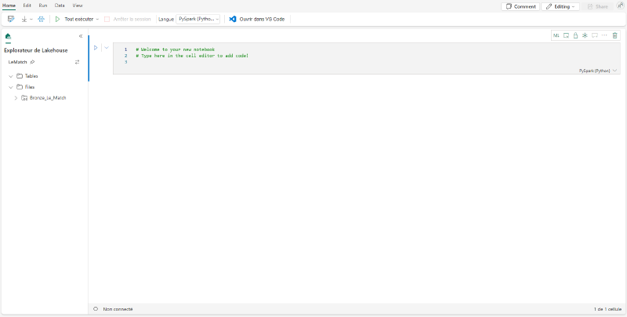Click the Non connecté session status
627x317 pixels.
(x=118, y=309)
